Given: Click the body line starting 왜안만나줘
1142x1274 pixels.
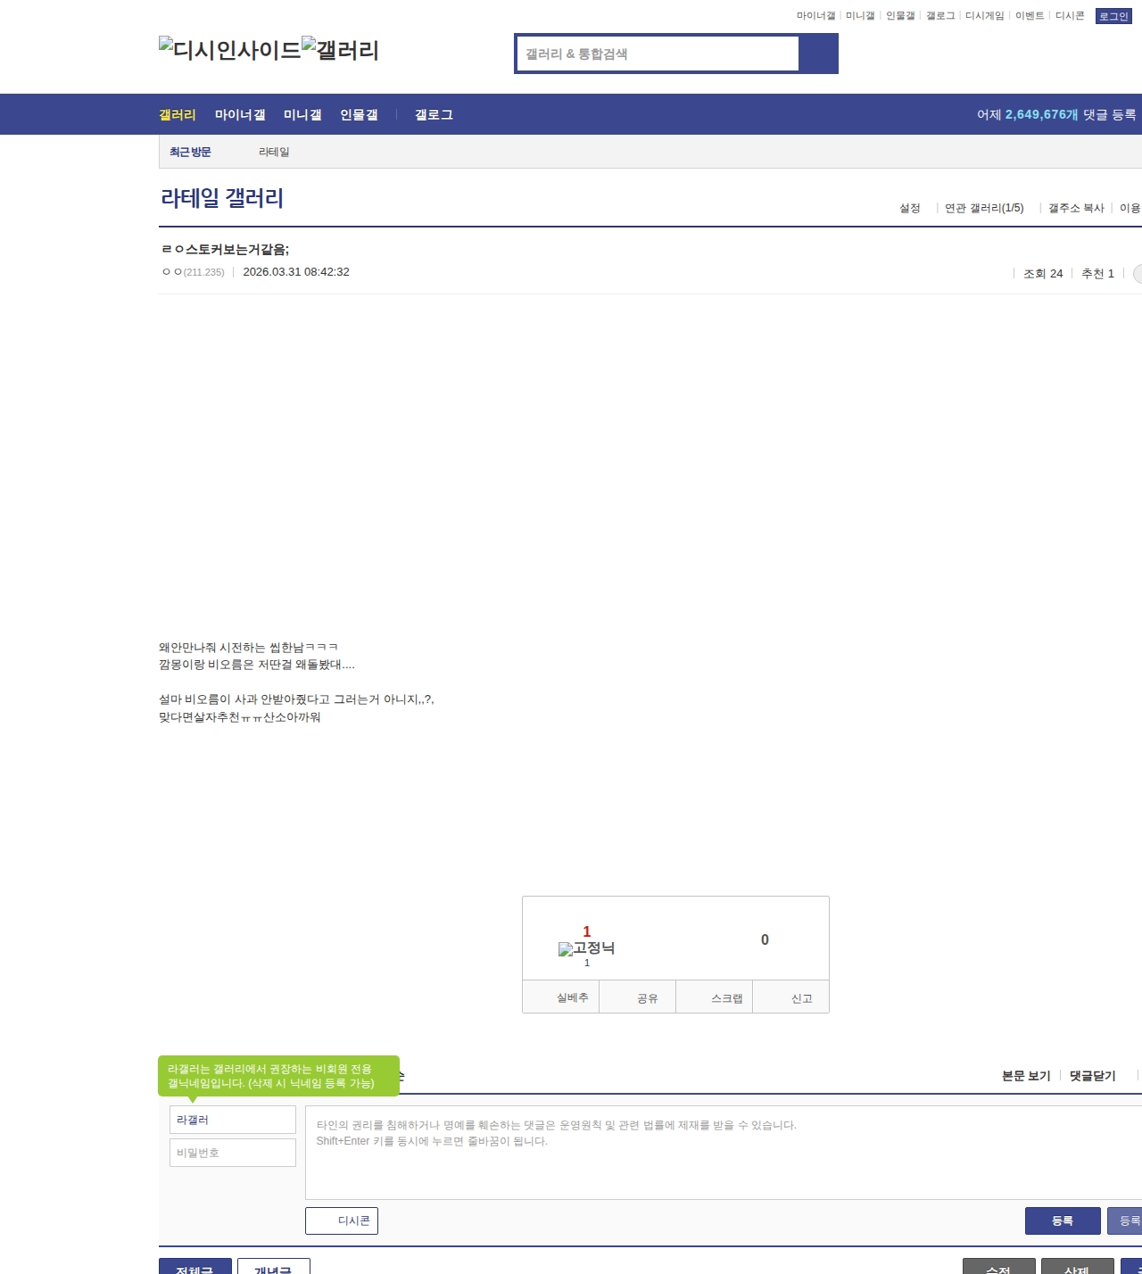Looking at the screenshot, I should (249, 648).
